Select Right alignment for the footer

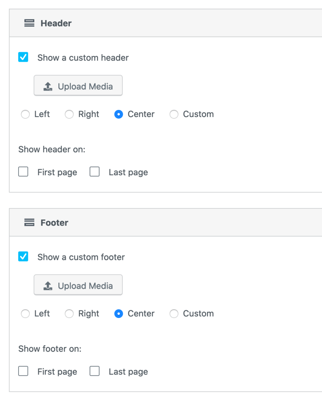coord(69,314)
